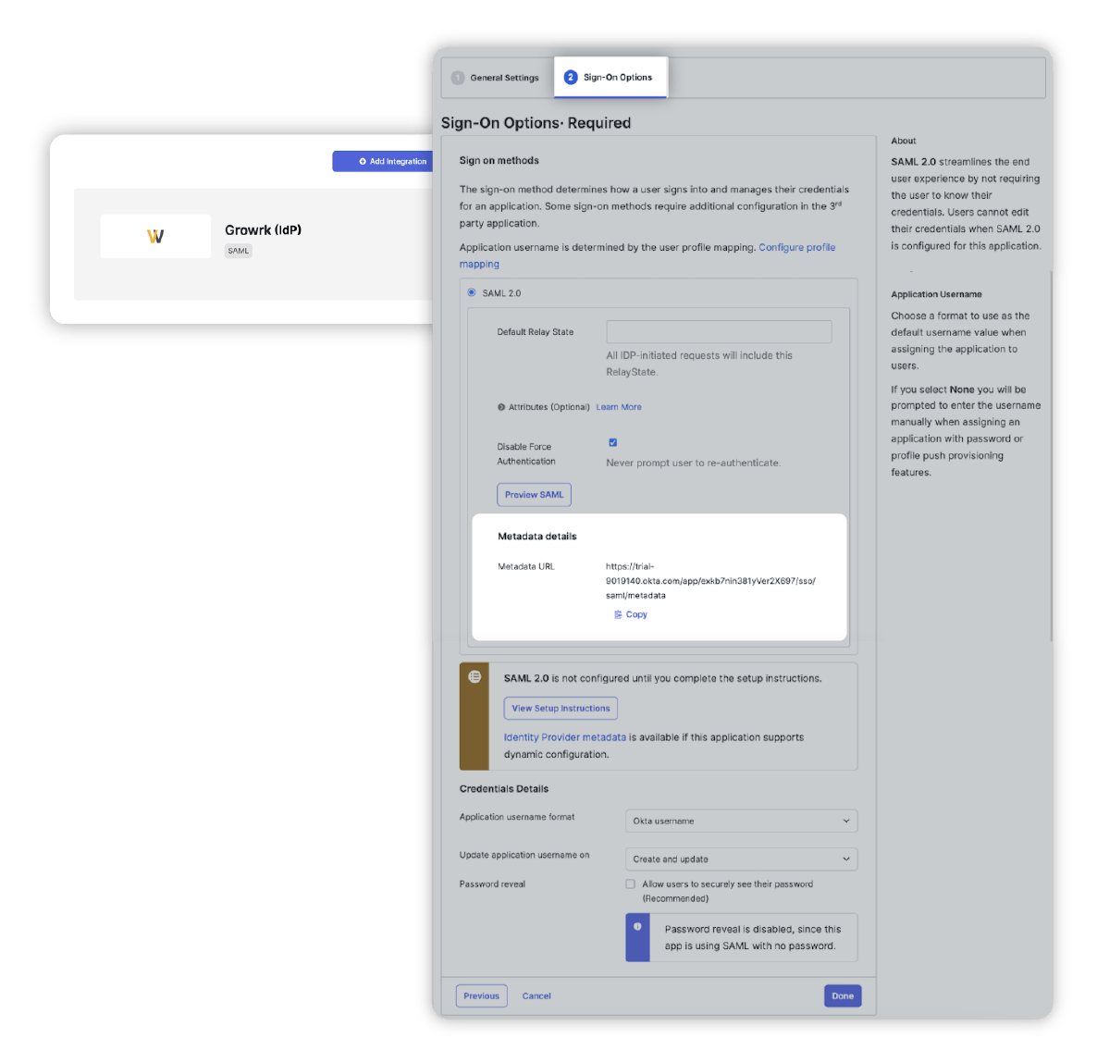Enable the password reveal checkbox
This screenshot has width=1097, height=1063.
pos(630,884)
